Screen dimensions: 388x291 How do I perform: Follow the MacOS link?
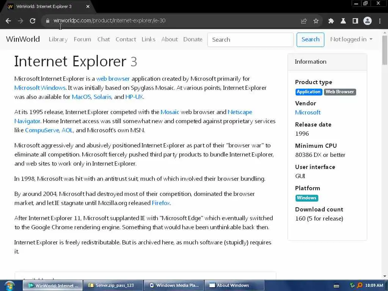81,97
